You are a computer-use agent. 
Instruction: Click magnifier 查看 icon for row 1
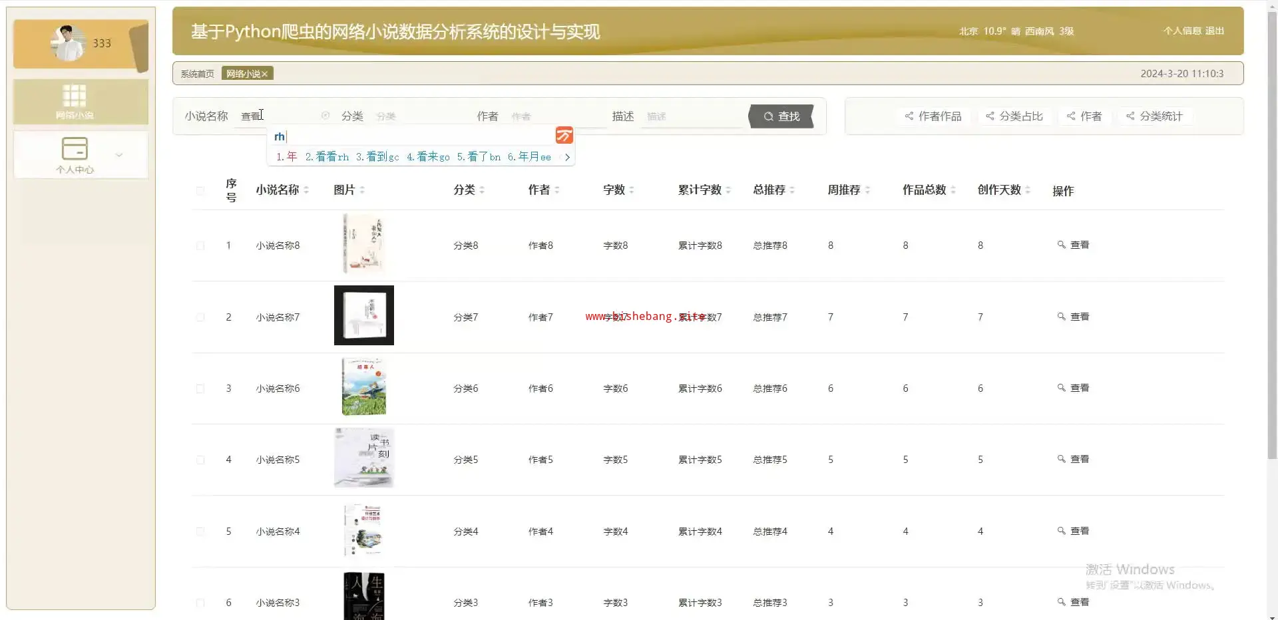pos(1061,245)
